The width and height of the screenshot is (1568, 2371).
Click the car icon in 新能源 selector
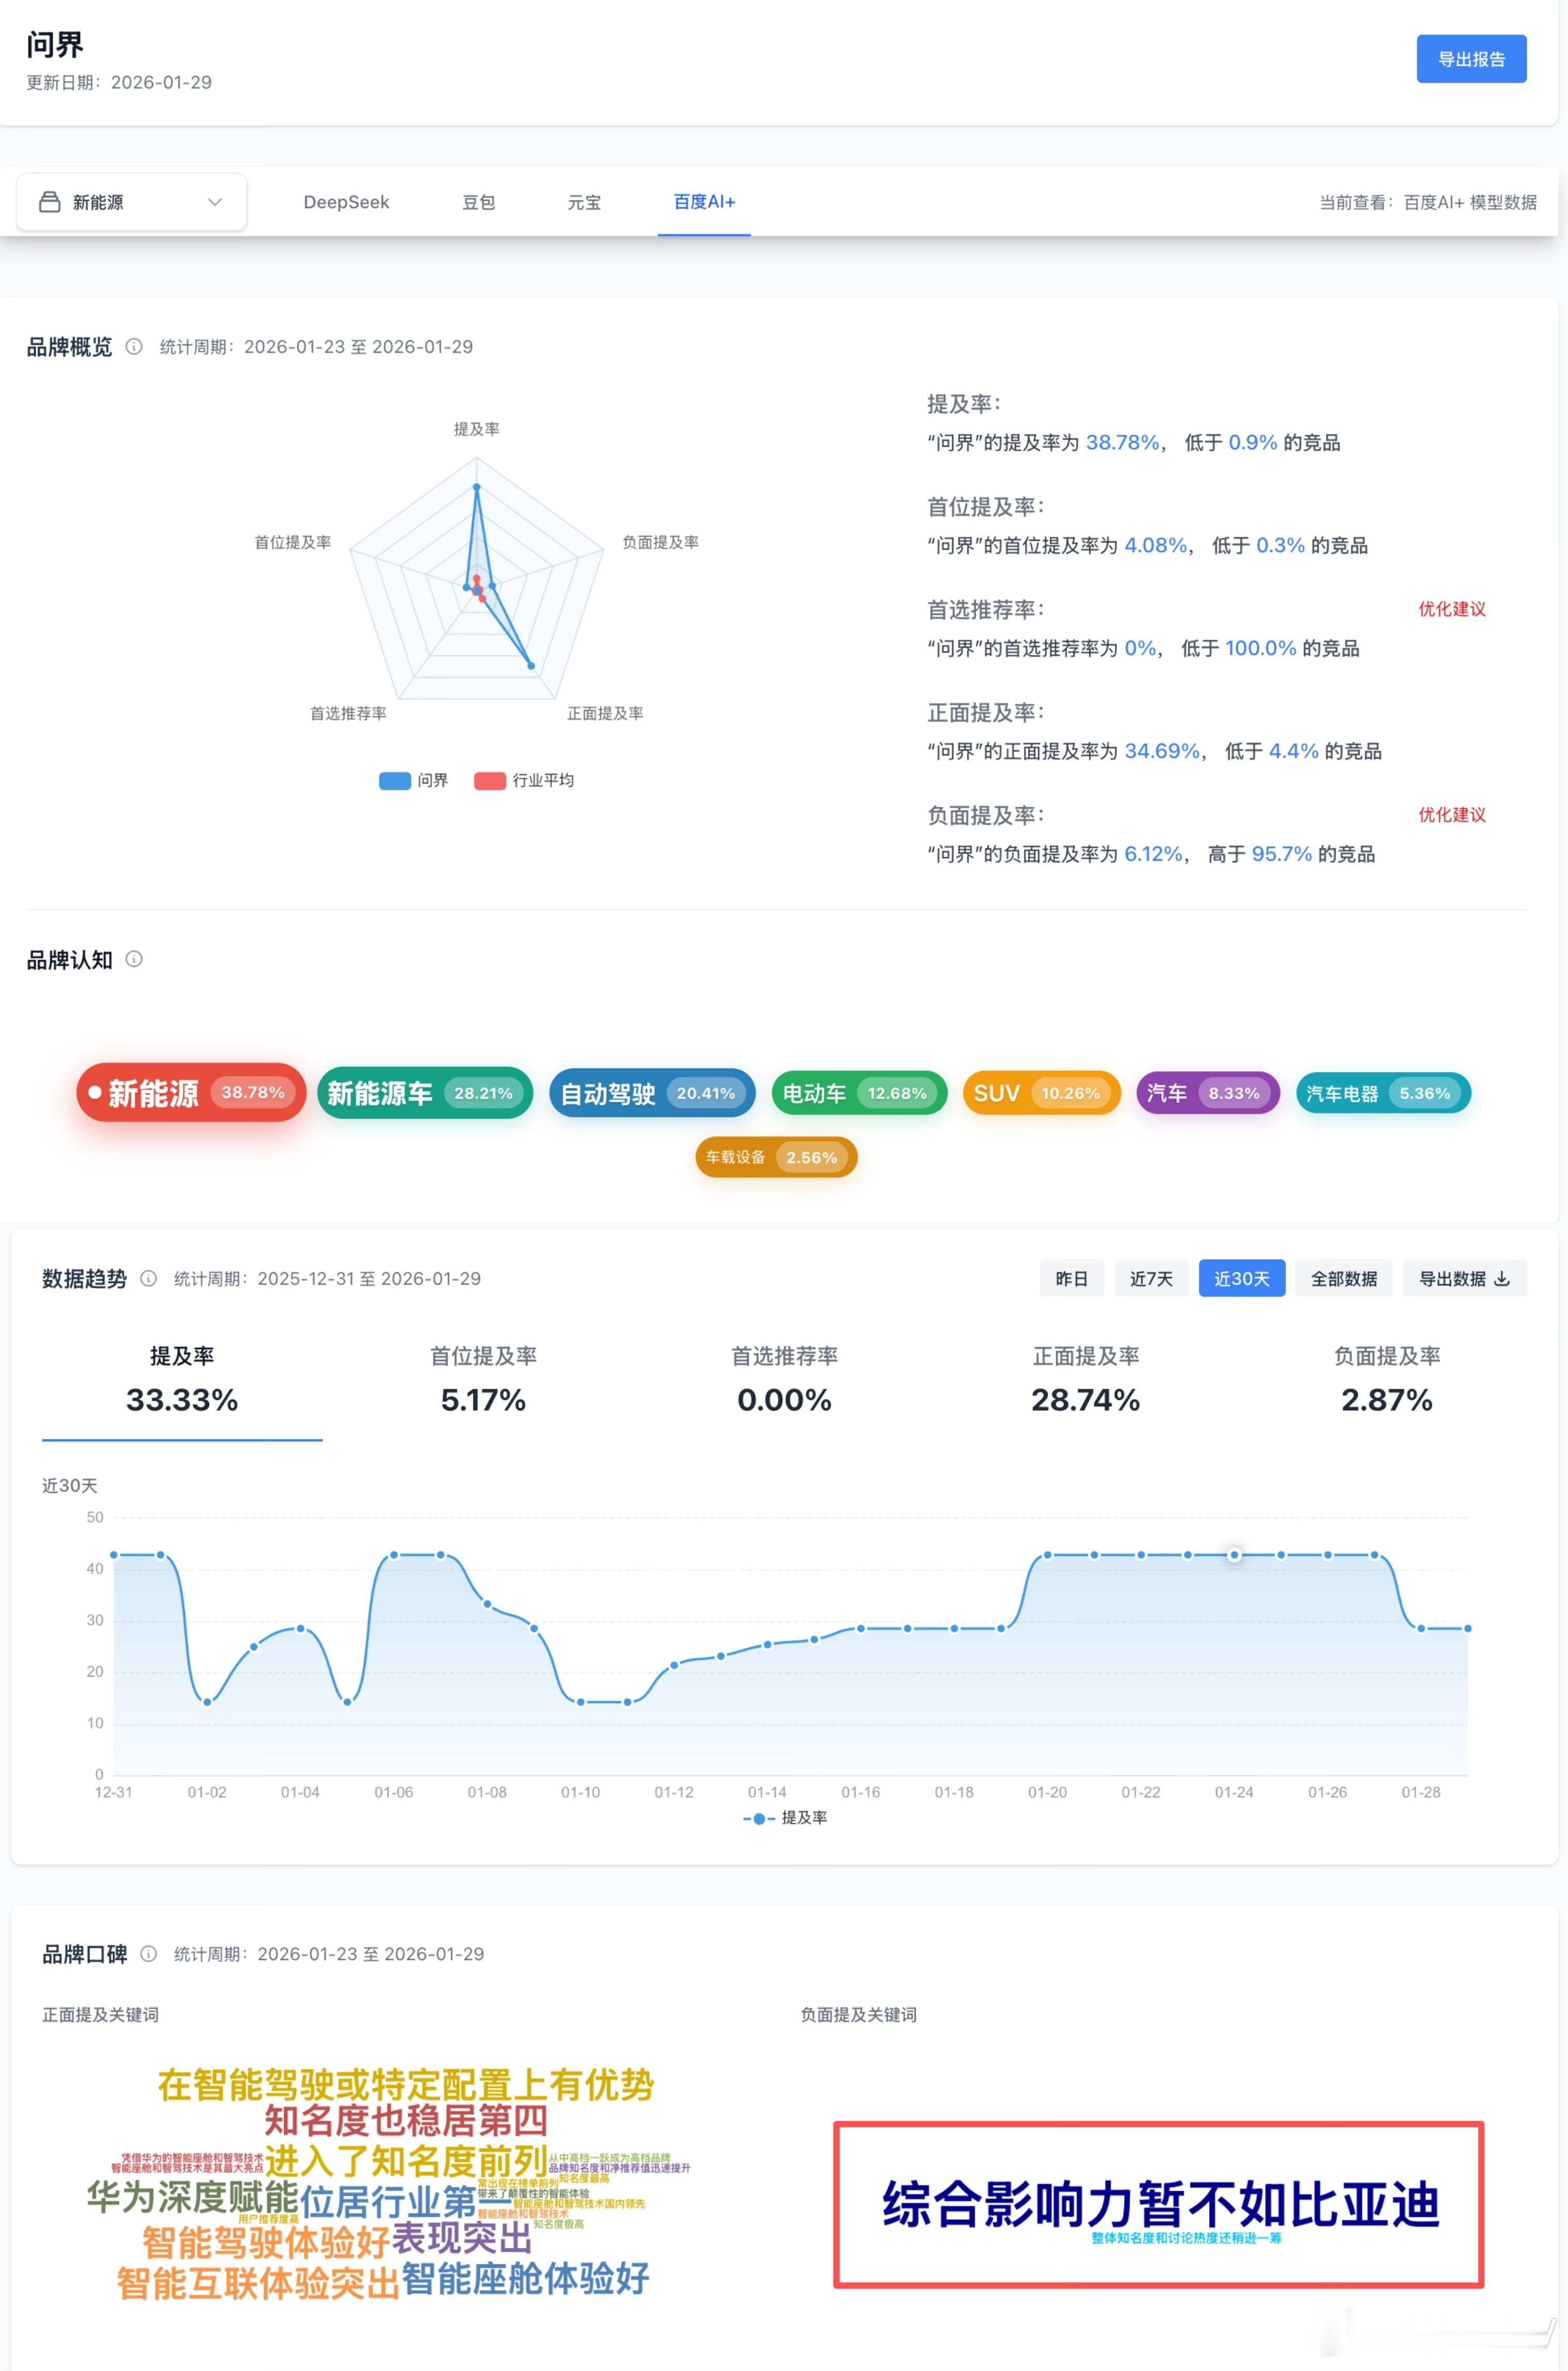[x=49, y=202]
